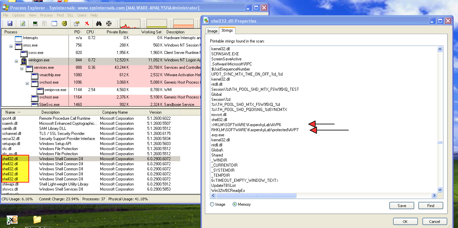Click the commit history toolbar graph
This screenshot has width=458, height=228.
pyautogui.click(x=157, y=23)
